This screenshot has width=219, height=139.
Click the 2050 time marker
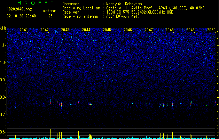(x=211, y=30)
